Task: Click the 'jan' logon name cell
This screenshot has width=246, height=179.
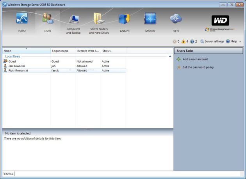Action: 53,66
